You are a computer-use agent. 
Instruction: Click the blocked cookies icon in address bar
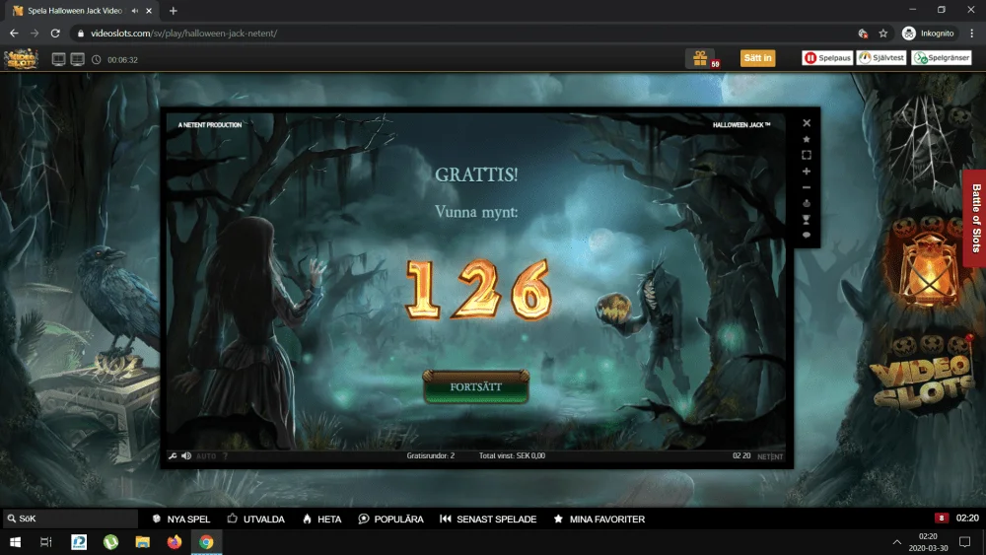pos(863,34)
